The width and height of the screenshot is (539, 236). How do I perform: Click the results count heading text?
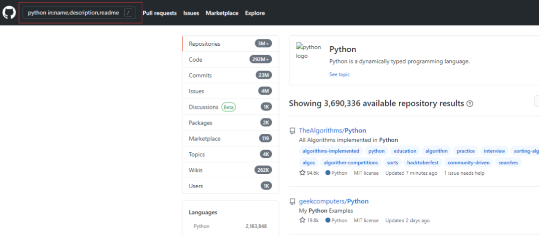376,103
